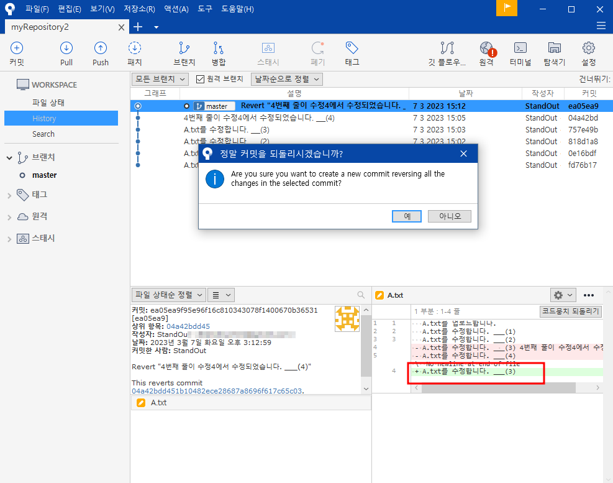Open the diff gear settings dropdown
The image size is (613, 483).
pos(563,295)
